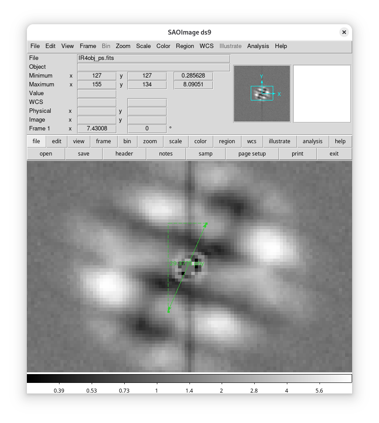Switch to the illustrate button bar tab
Image resolution: width=379 pixels, height=423 pixels.
(279, 141)
